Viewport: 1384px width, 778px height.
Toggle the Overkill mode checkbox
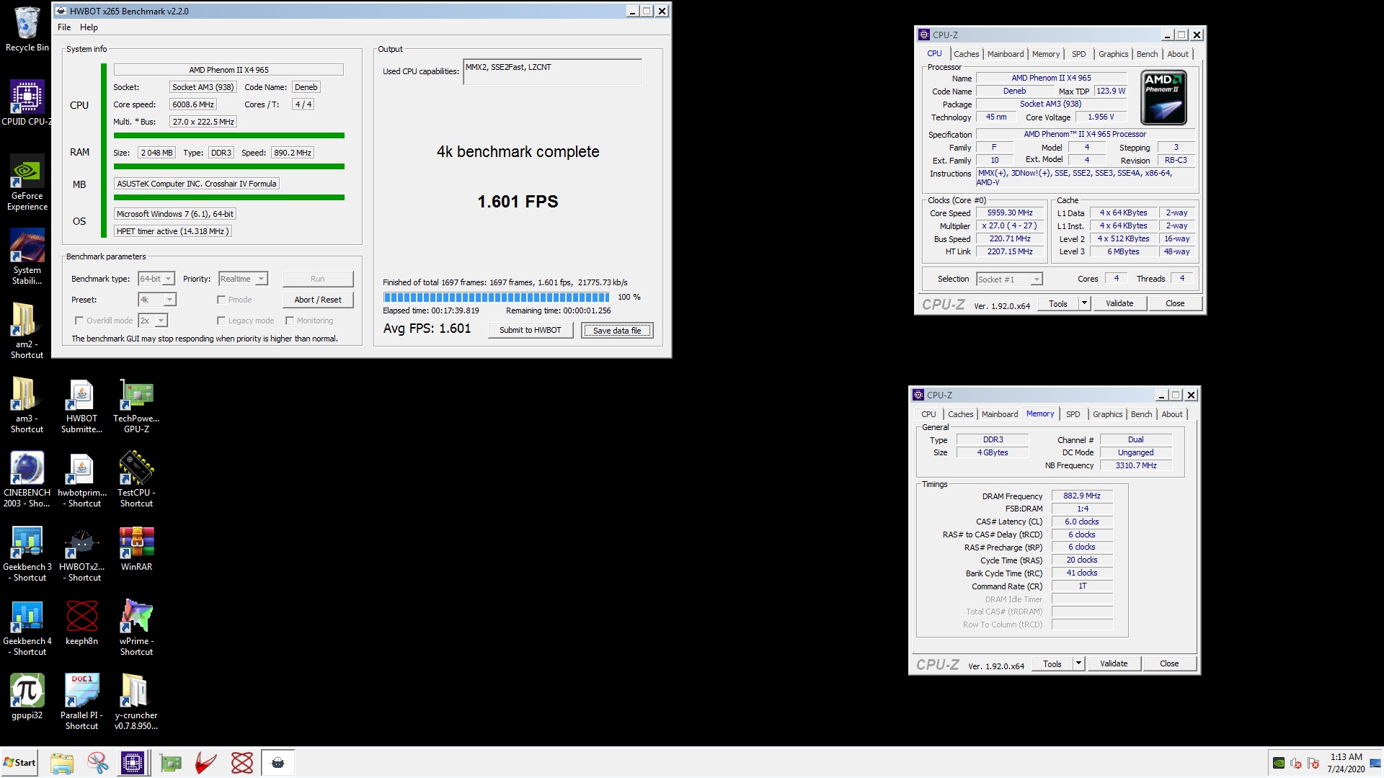coord(79,321)
